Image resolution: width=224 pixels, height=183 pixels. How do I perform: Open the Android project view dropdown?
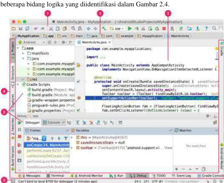32,42
